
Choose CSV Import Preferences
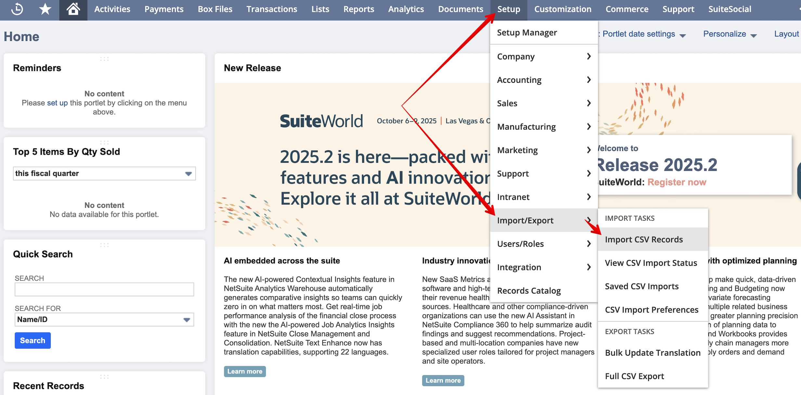point(653,310)
